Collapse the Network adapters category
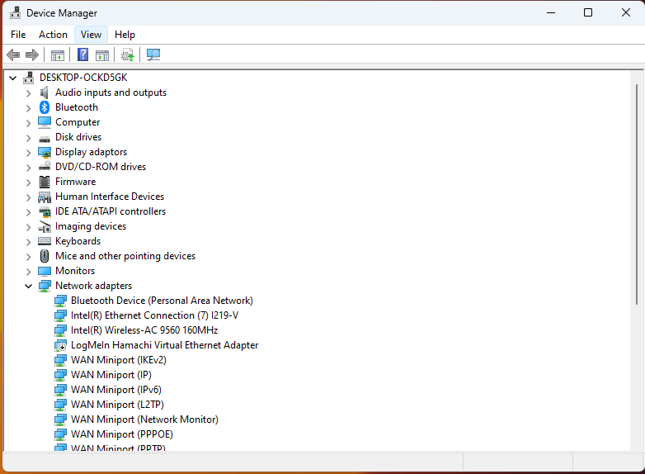The width and height of the screenshot is (645, 474). click(x=28, y=286)
